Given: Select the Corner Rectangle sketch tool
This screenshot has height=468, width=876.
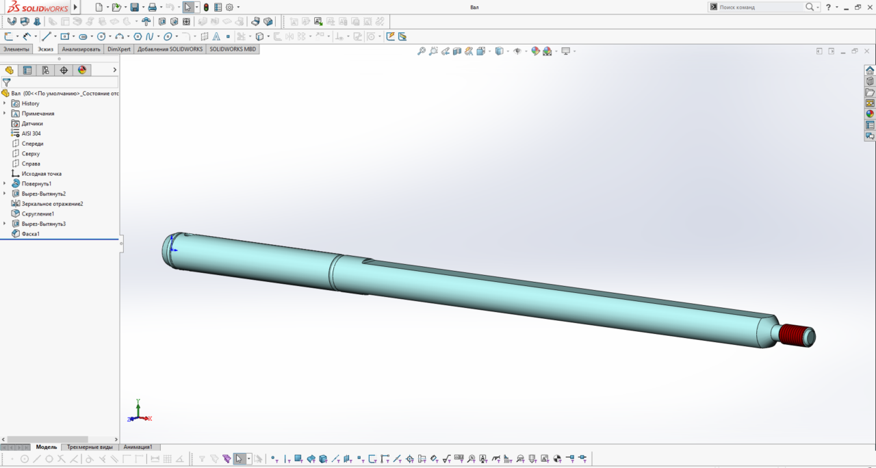Looking at the screenshot, I should point(64,36).
